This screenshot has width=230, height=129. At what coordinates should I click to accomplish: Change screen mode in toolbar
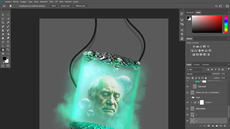(x=8, y=66)
